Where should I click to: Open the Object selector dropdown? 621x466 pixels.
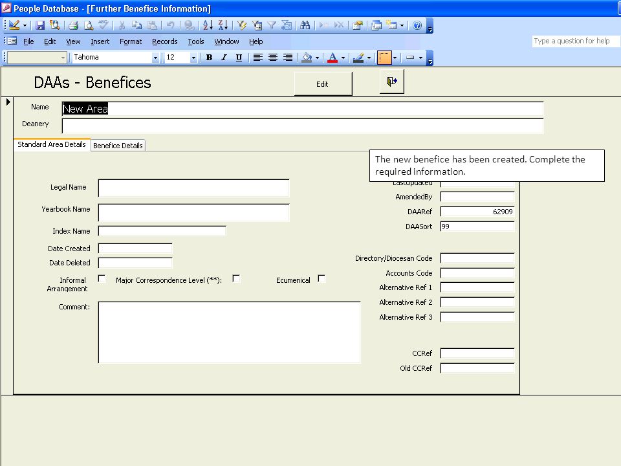(63, 58)
